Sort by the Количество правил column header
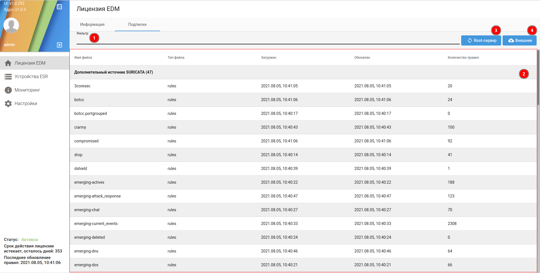540x273 pixels. tap(463, 58)
